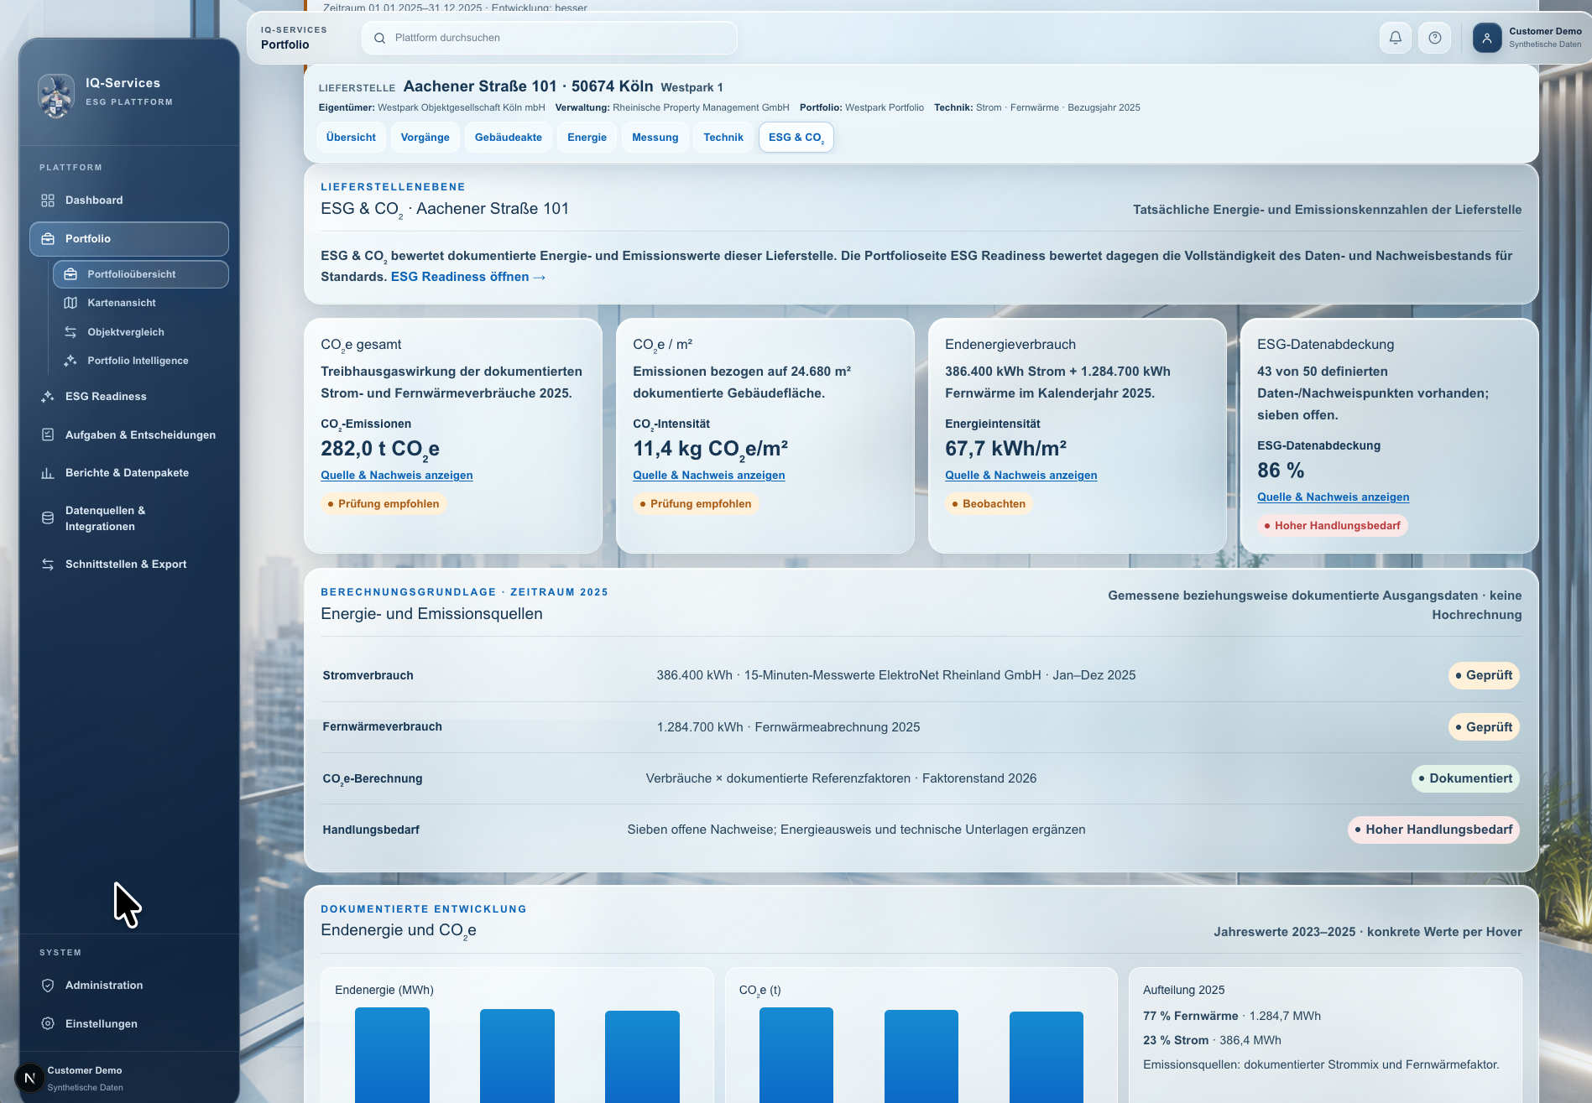1592x1103 pixels.
Task: Open Datenquellen & Integrationen in sidebar
Action: click(x=129, y=518)
